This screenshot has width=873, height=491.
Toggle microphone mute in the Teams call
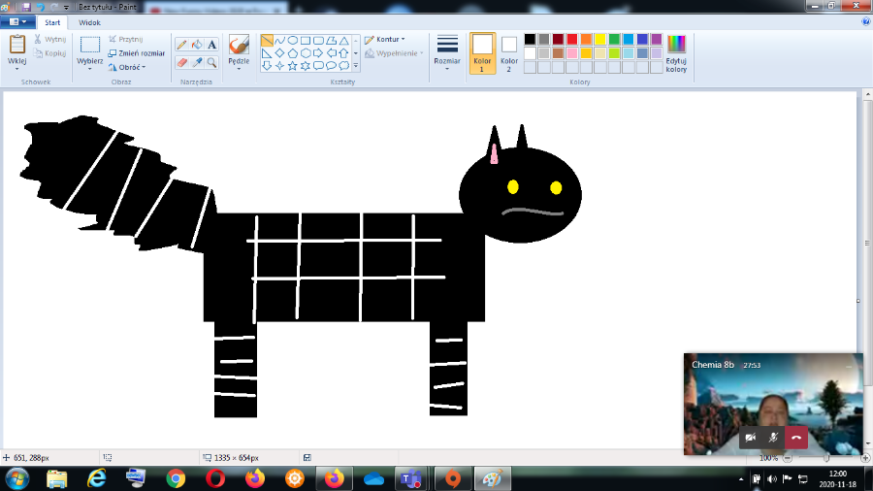pos(773,438)
